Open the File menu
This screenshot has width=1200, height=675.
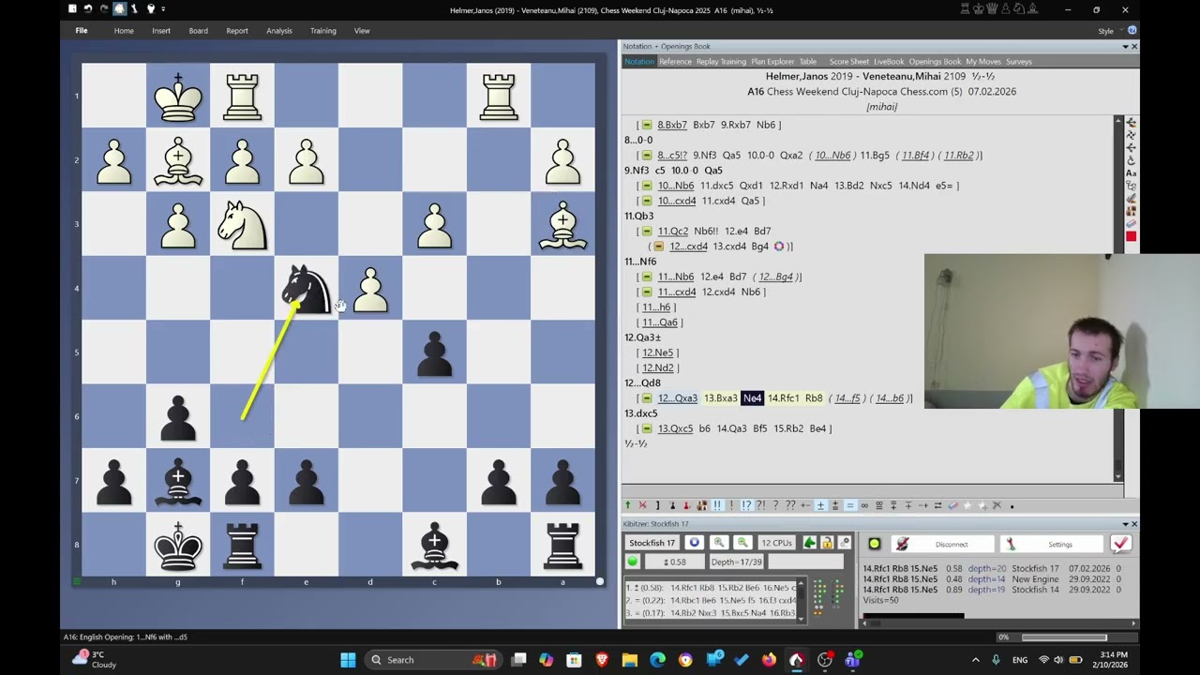pos(82,30)
